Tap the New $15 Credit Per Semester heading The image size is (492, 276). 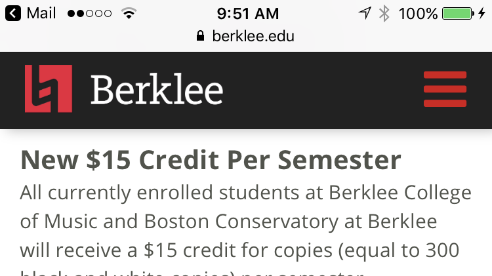pos(211,160)
